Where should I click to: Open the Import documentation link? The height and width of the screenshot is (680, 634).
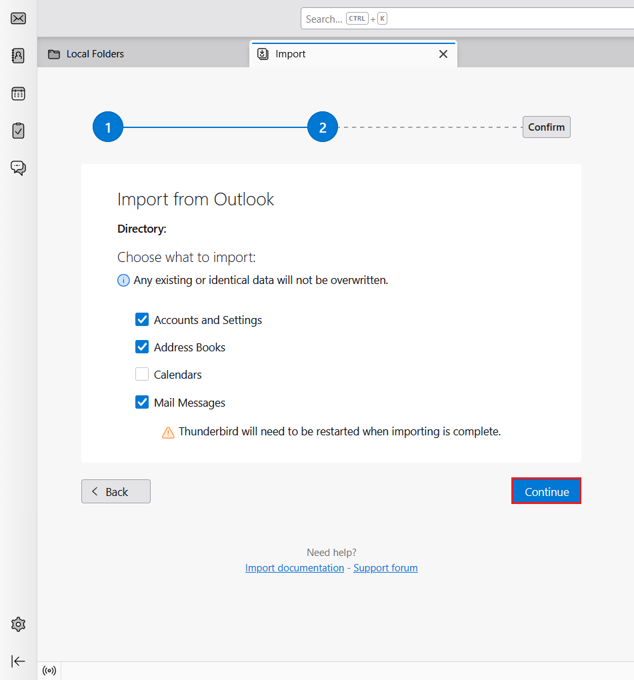click(295, 568)
